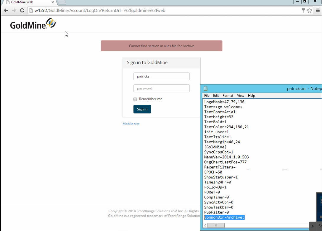This screenshot has width=322, height=231.
Task: Open the Notepad Edit menu
Action: (216, 96)
